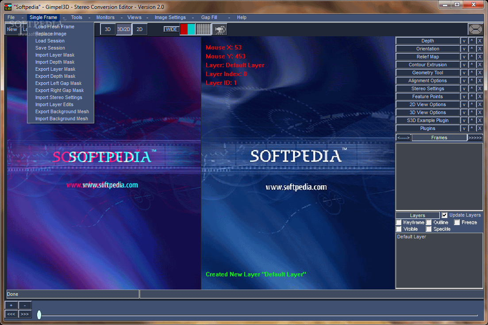Open the Gap Fill menu

[209, 17]
